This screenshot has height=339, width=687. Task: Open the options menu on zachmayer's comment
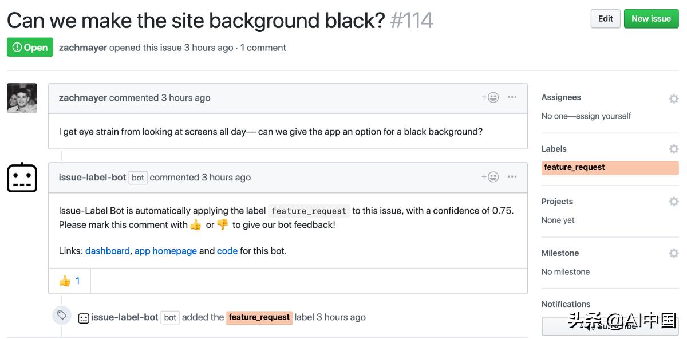click(x=512, y=97)
